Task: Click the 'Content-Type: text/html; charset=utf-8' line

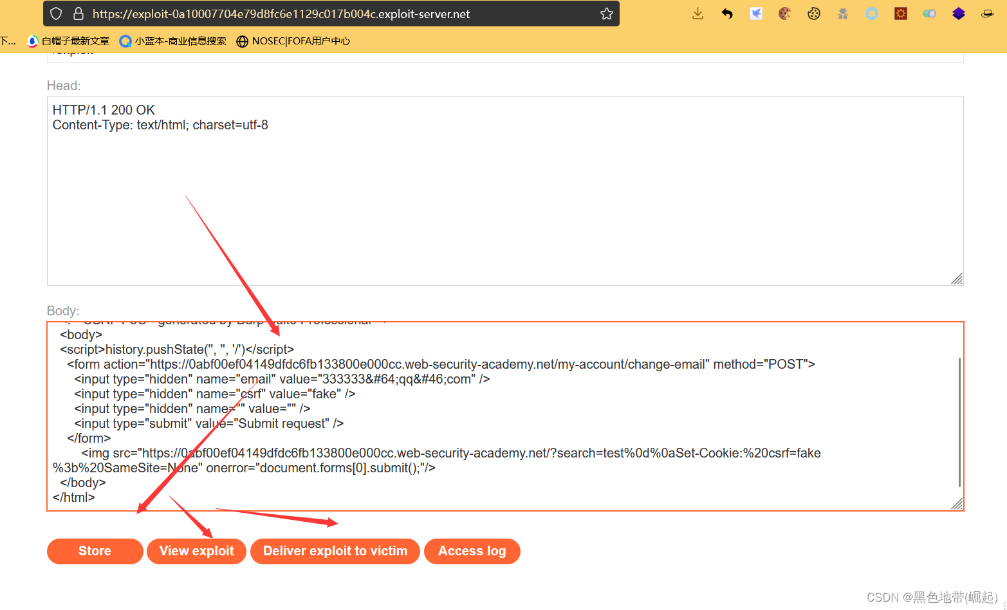Action: pos(160,125)
